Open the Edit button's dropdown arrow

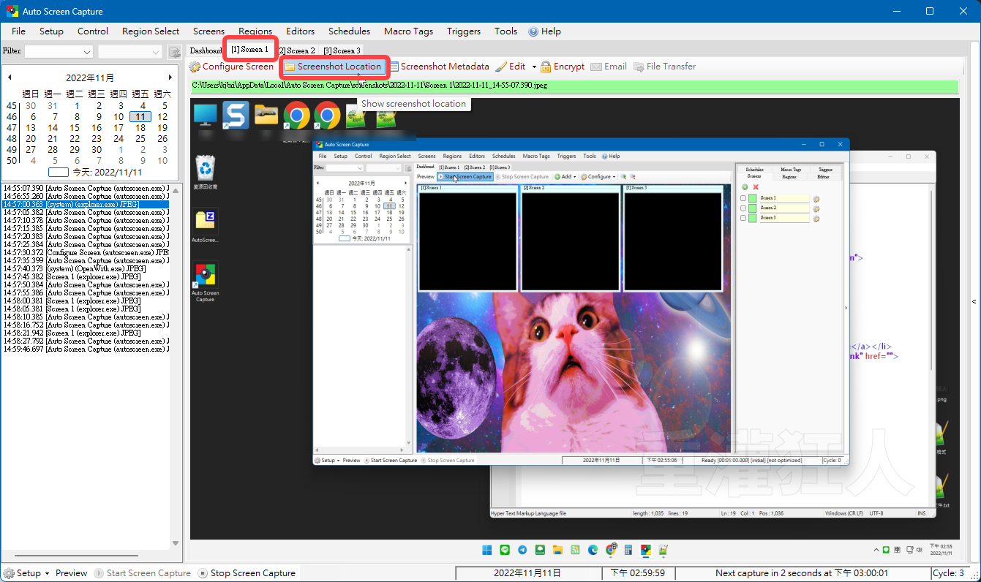pos(534,67)
